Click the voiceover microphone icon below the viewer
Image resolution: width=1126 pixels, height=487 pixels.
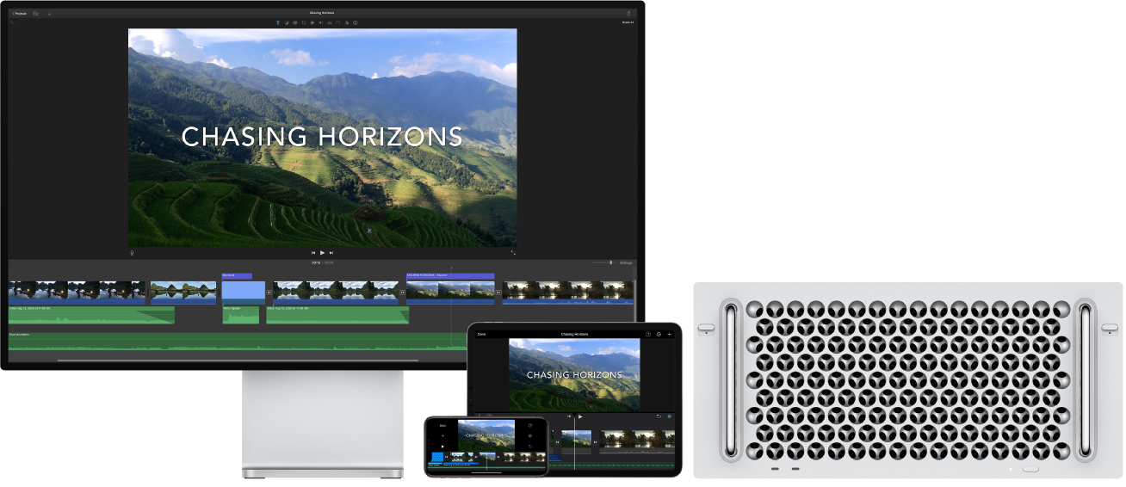[x=132, y=253]
